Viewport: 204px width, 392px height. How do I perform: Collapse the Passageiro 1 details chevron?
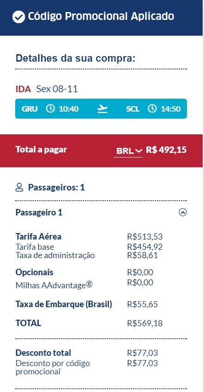tap(183, 213)
